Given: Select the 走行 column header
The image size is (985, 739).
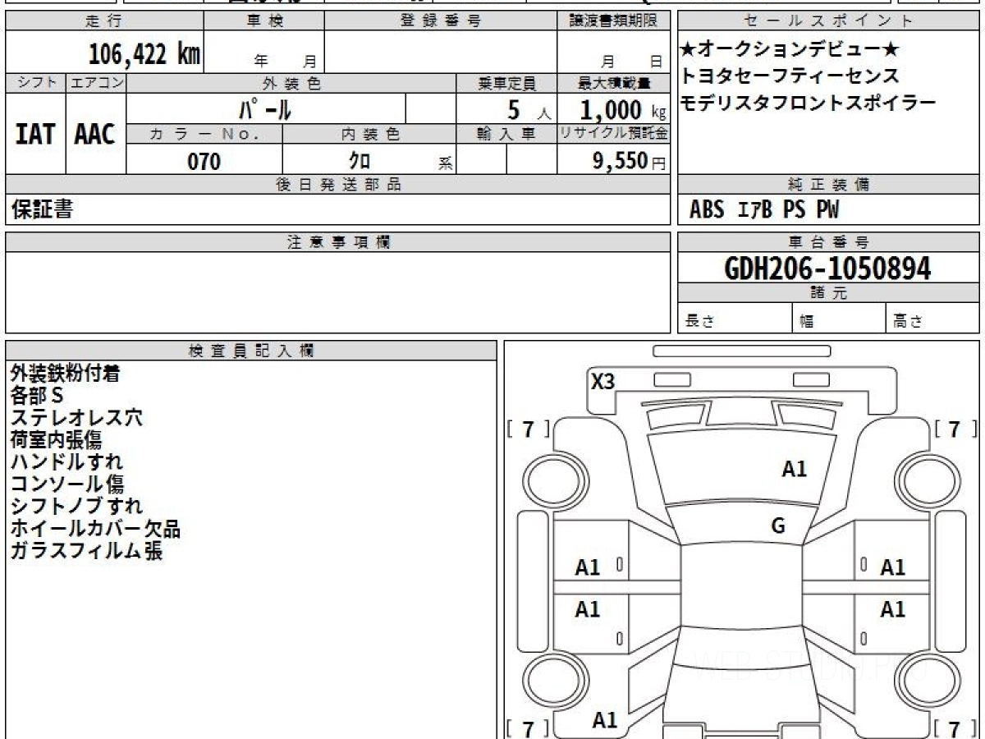Looking at the screenshot, I should click(x=103, y=21).
